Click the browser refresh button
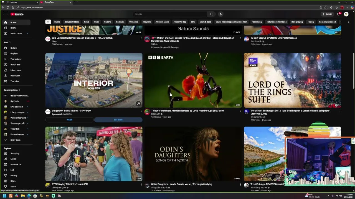 [x=7, y=7]
